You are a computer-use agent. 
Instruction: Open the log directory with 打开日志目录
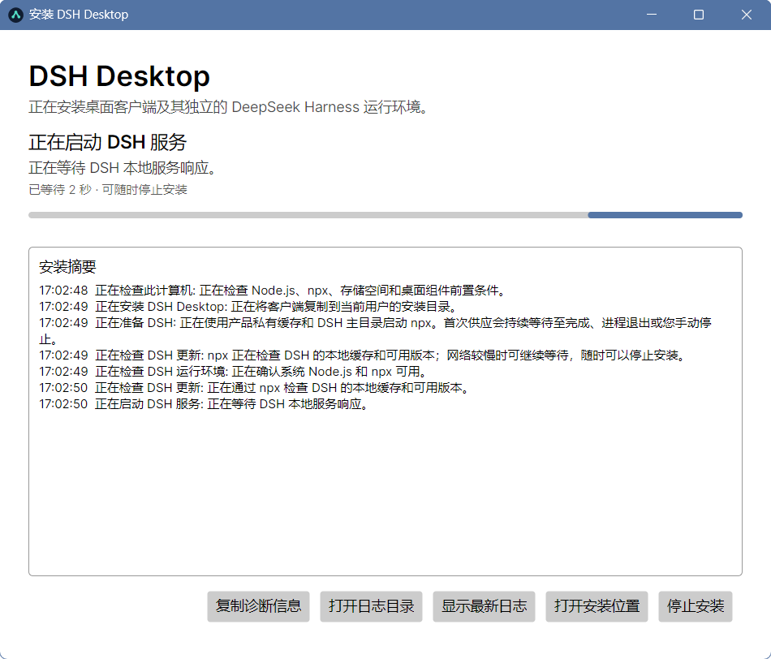click(x=371, y=606)
